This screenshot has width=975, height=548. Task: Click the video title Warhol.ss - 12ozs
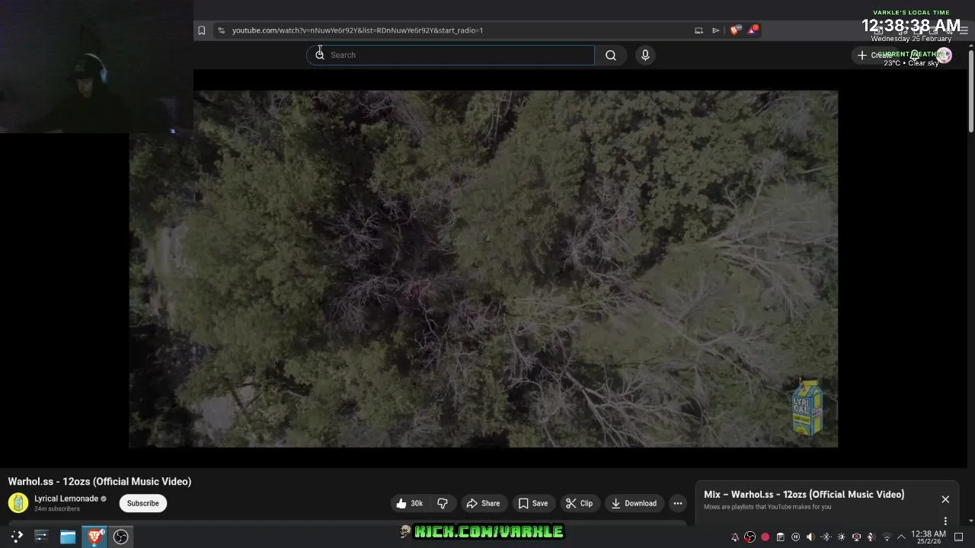[100, 482]
